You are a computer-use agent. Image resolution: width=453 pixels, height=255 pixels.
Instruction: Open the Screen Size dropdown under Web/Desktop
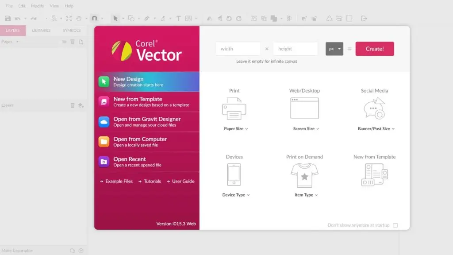(306, 129)
